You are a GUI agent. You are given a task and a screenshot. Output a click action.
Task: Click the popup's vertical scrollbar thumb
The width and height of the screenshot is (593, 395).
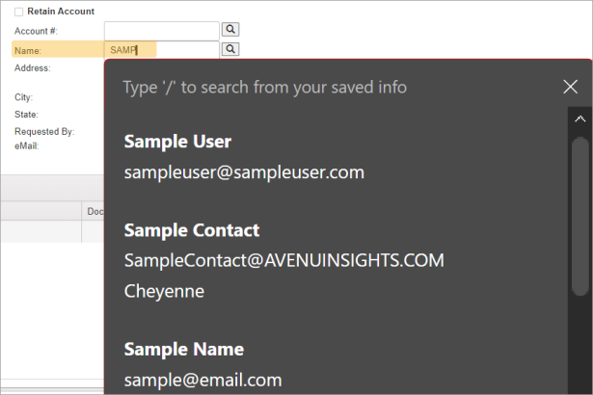coord(580,212)
